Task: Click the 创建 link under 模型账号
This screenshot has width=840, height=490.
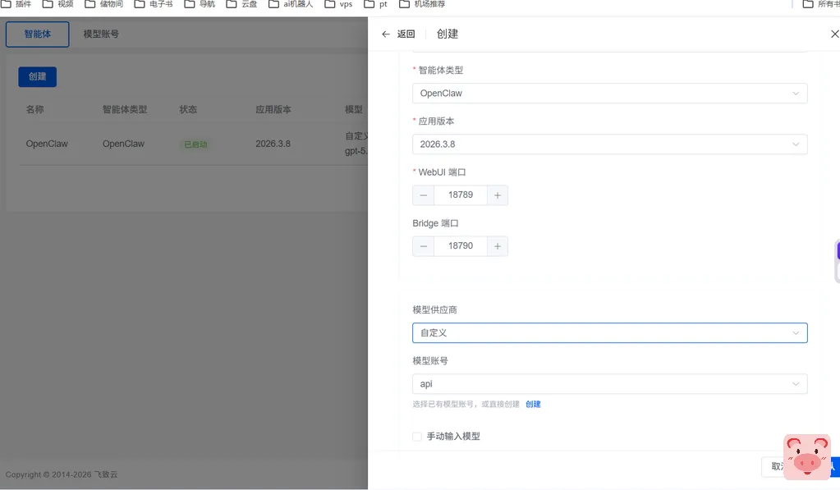Action: pos(533,405)
